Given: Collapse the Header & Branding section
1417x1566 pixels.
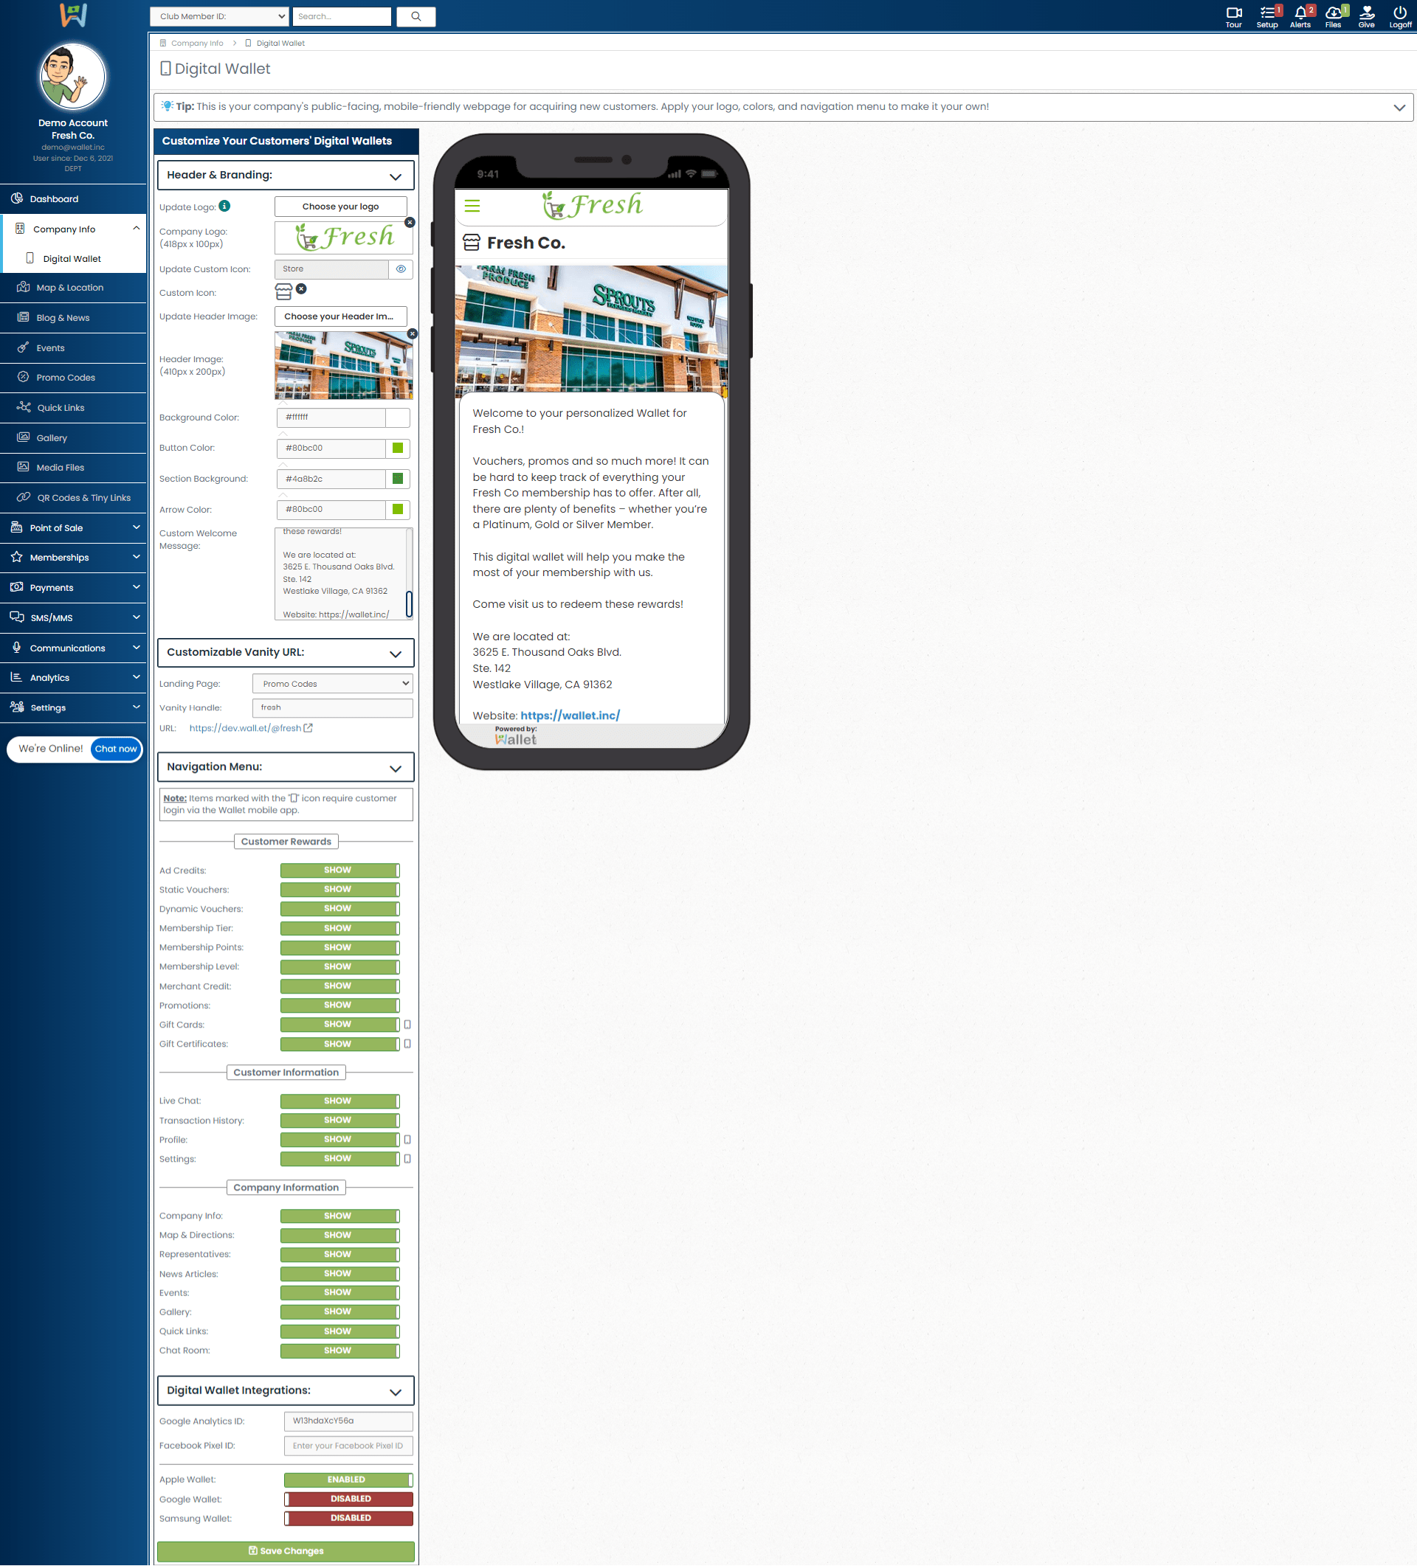Looking at the screenshot, I should (x=395, y=176).
